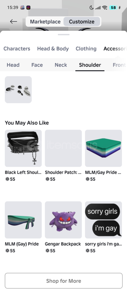Select the Customize toggle option
The image size is (127, 291).
(x=82, y=22)
